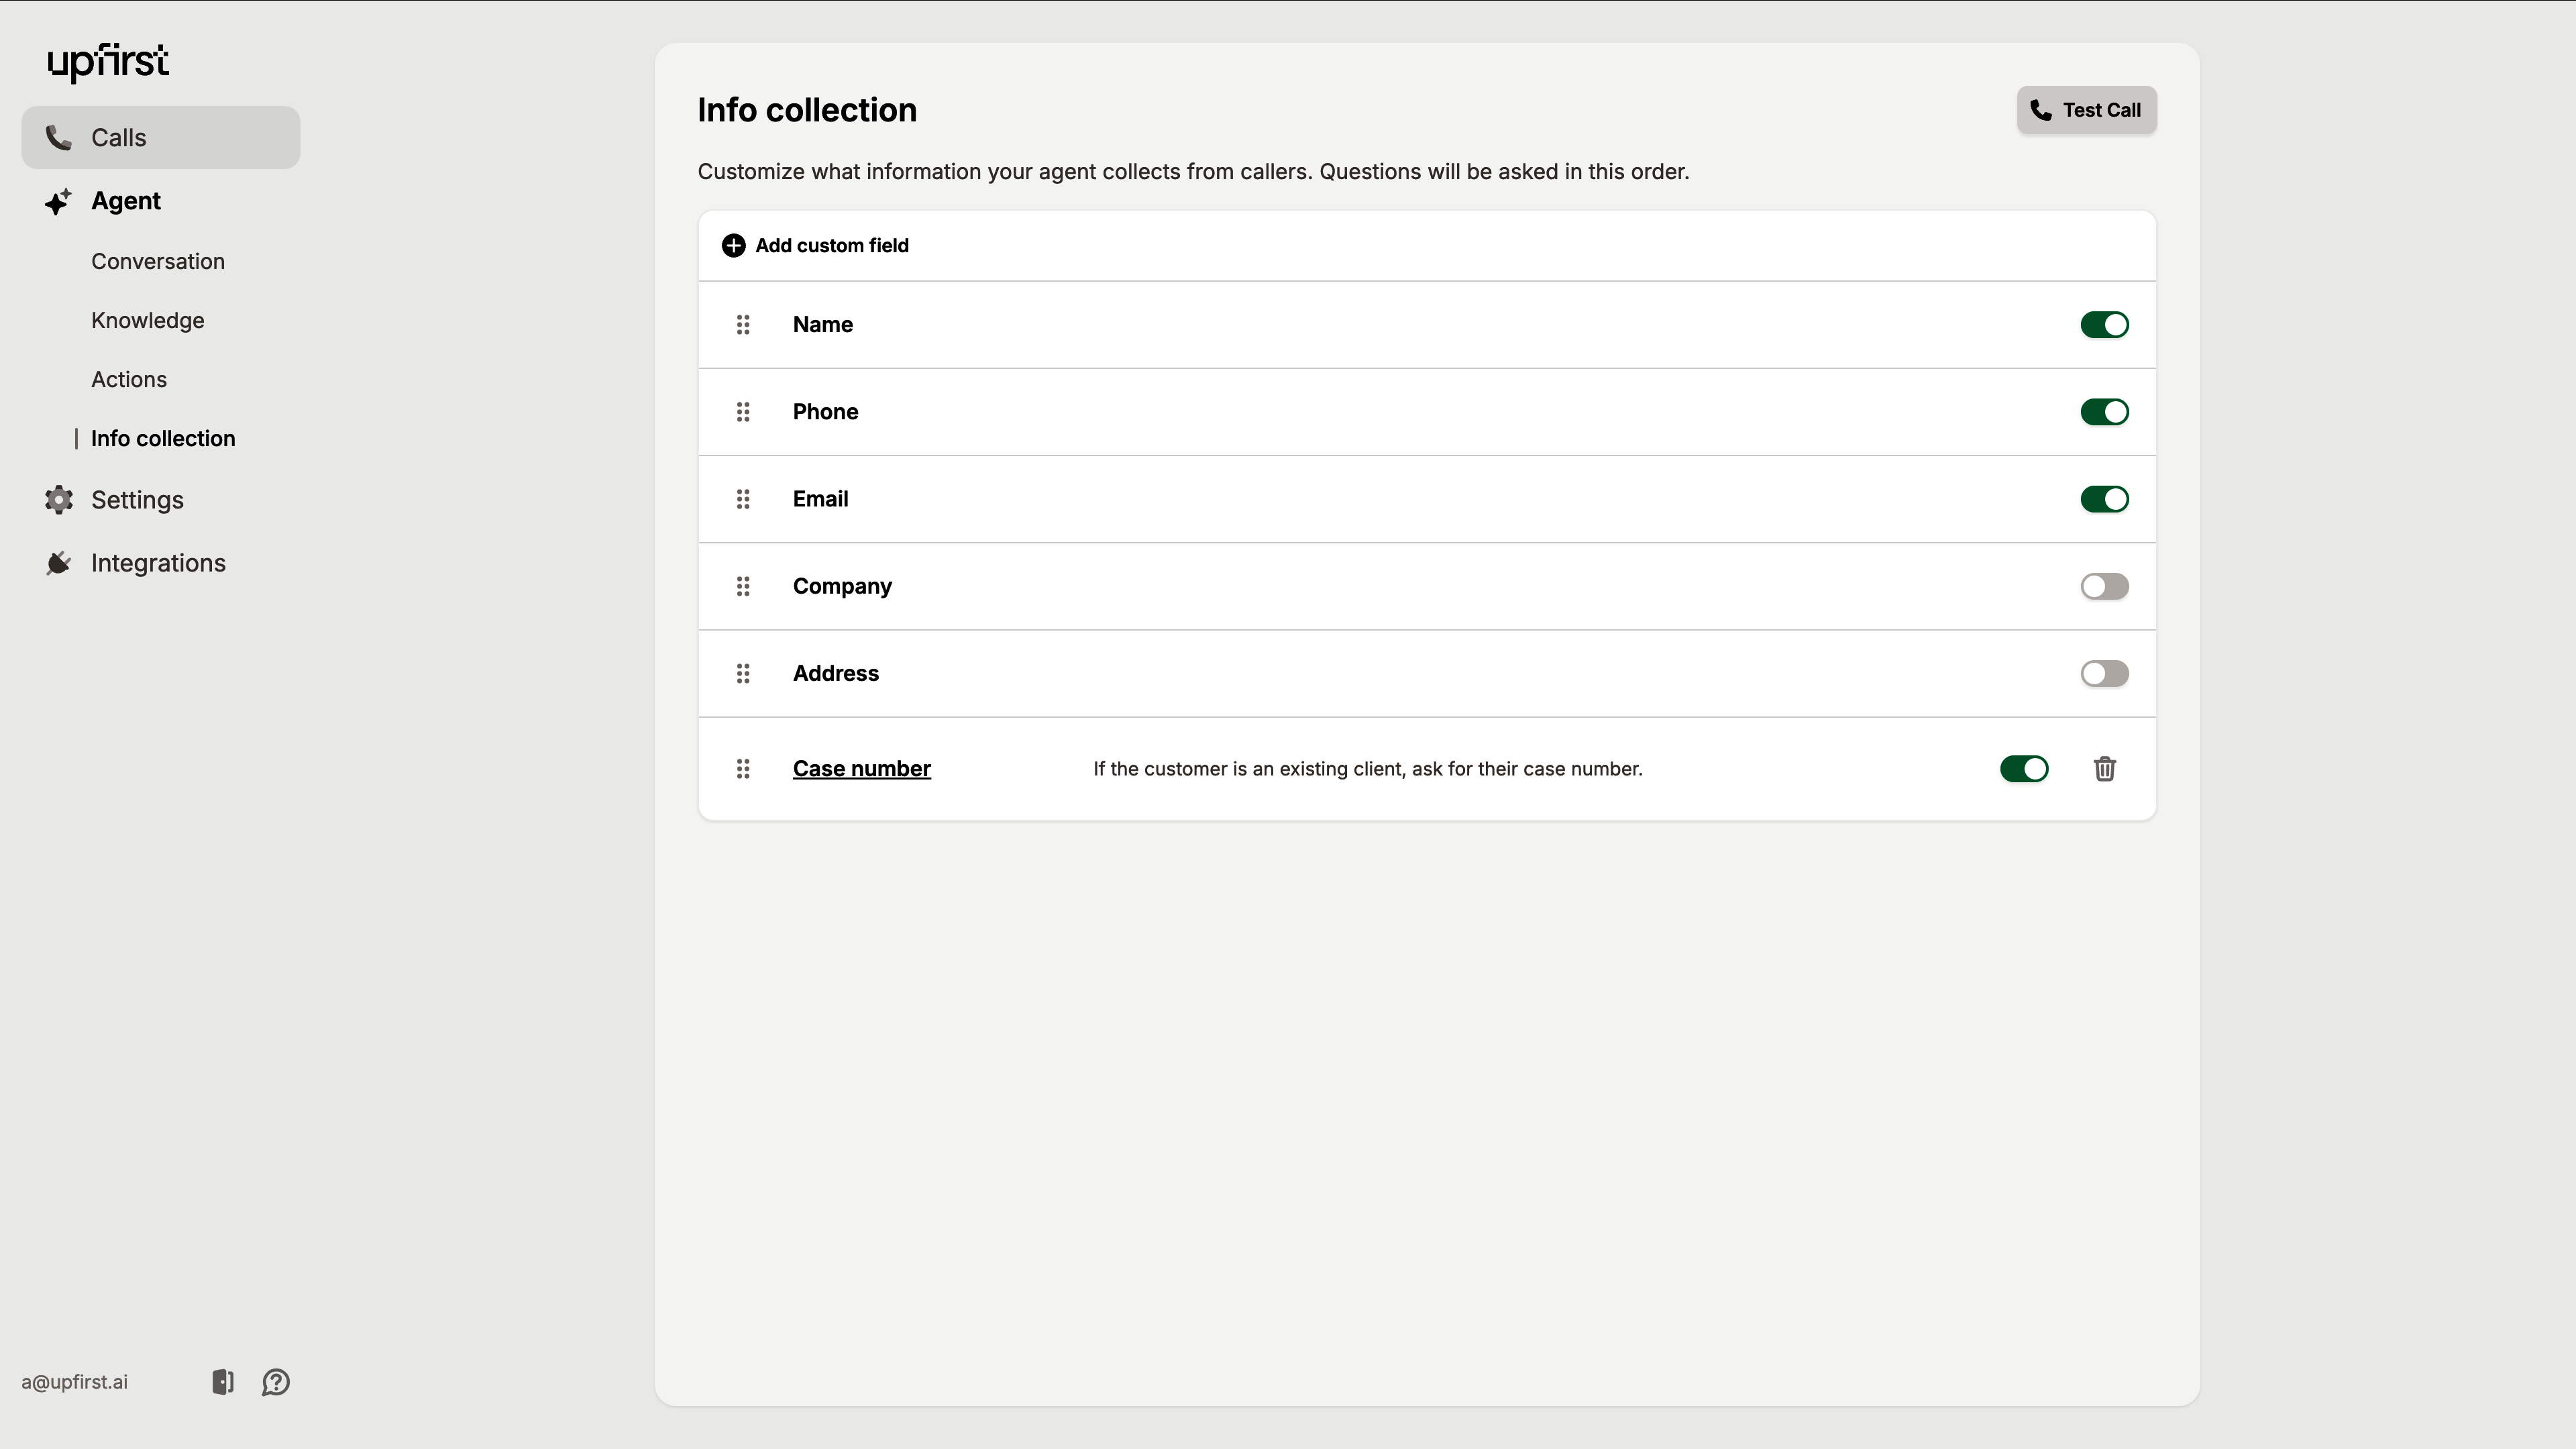The image size is (2576, 1449).
Task: Click the drag handle beside Company
Action: [x=743, y=586]
